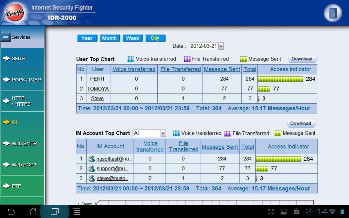
Task: Sort IM Account chart by File Transferred
Action: pyautogui.click(x=183, y=146)
